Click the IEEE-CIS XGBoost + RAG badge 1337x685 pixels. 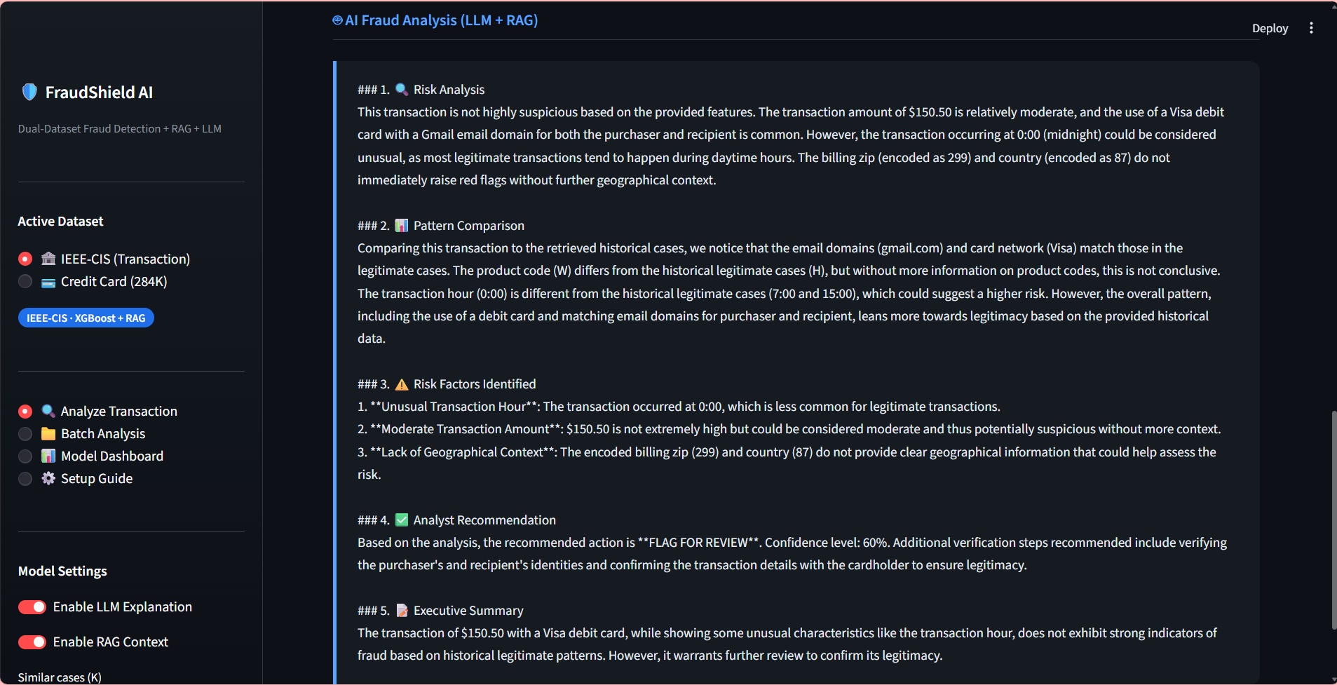pyautogui.click(x=86, y=318)
